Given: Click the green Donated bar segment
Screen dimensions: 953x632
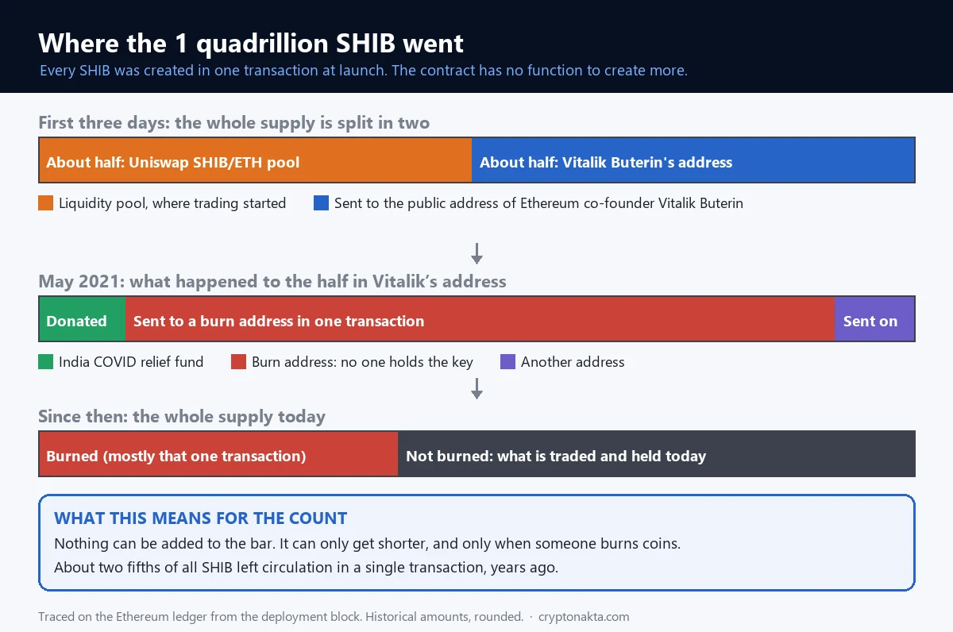Looking at the screenshot, I should click(x=83, y=319).
